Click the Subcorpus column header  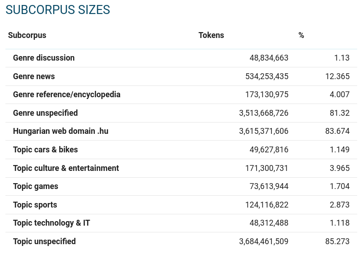27,35
